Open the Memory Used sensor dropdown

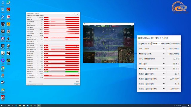37,36
